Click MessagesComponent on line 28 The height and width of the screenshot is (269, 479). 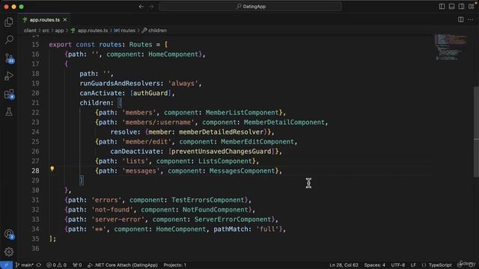tap(242, 171)
